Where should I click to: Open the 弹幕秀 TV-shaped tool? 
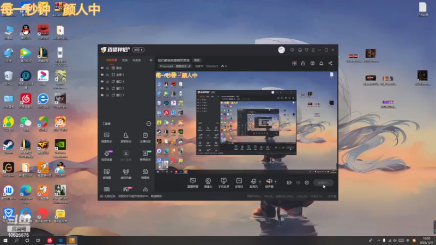tap(145, 174)
